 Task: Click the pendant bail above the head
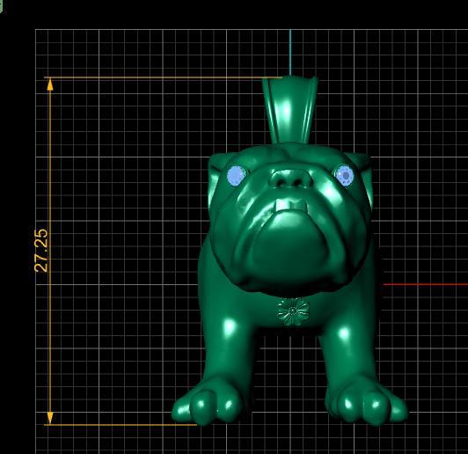(289, 110)
